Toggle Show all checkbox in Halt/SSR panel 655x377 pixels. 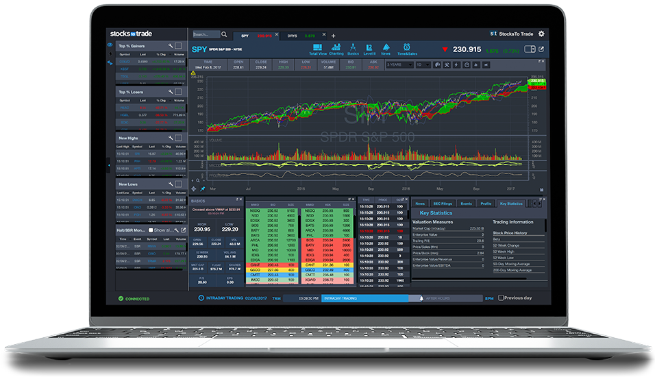click(152, 230)
